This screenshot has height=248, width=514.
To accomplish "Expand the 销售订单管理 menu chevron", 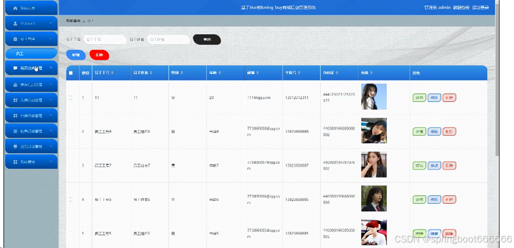I will click(51, 131).
